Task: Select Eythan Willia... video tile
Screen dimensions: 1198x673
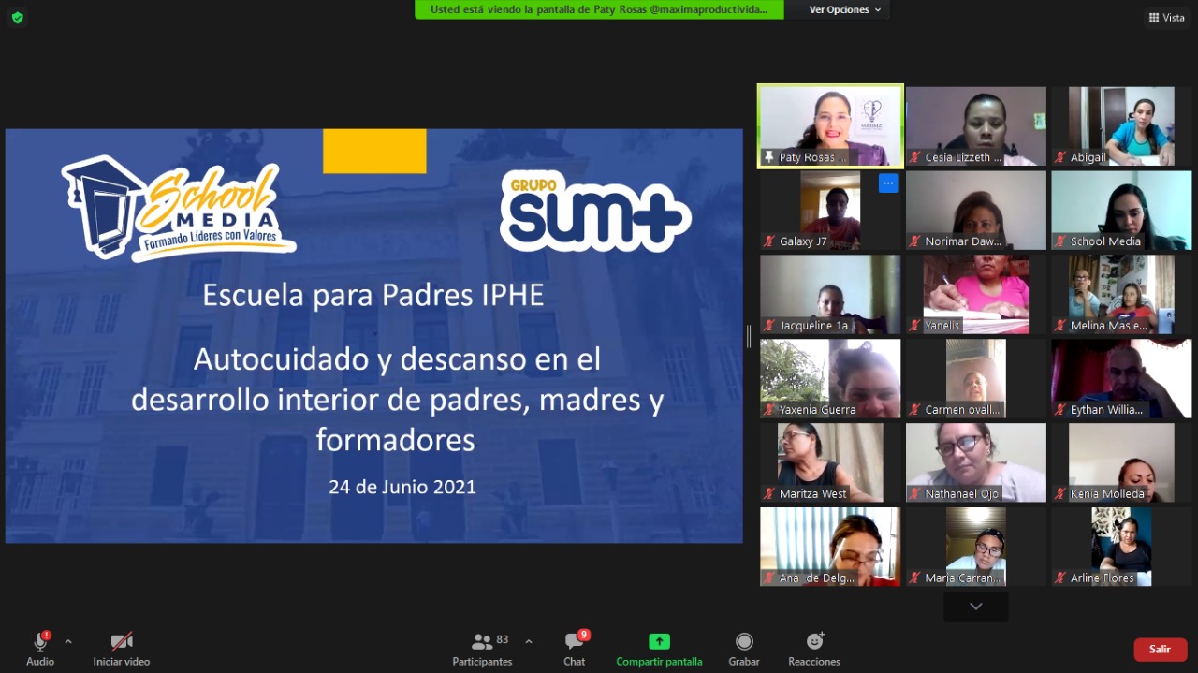Action: tap(1121, 379)
